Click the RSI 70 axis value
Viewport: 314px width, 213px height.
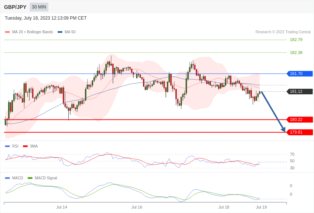[x=292, y=154]
